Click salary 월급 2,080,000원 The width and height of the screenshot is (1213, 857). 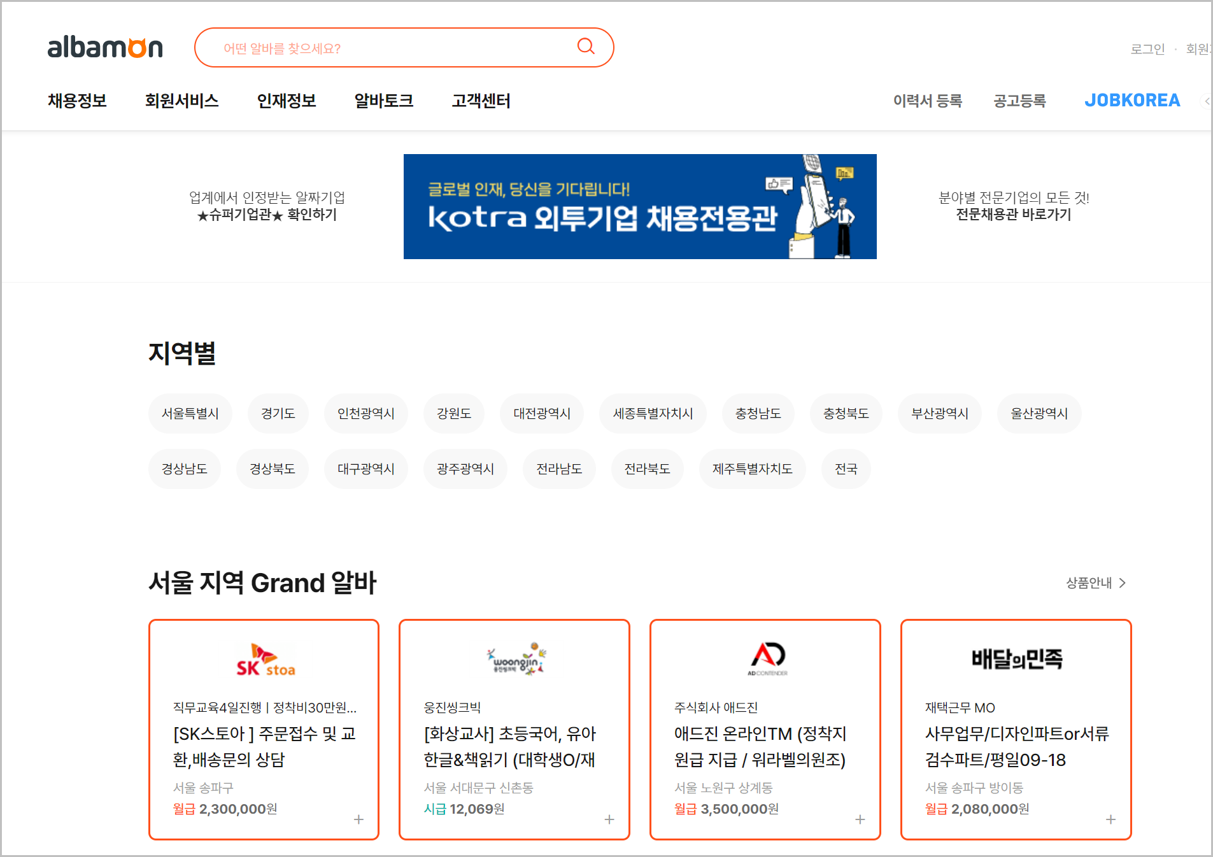(x=977, y=809)
